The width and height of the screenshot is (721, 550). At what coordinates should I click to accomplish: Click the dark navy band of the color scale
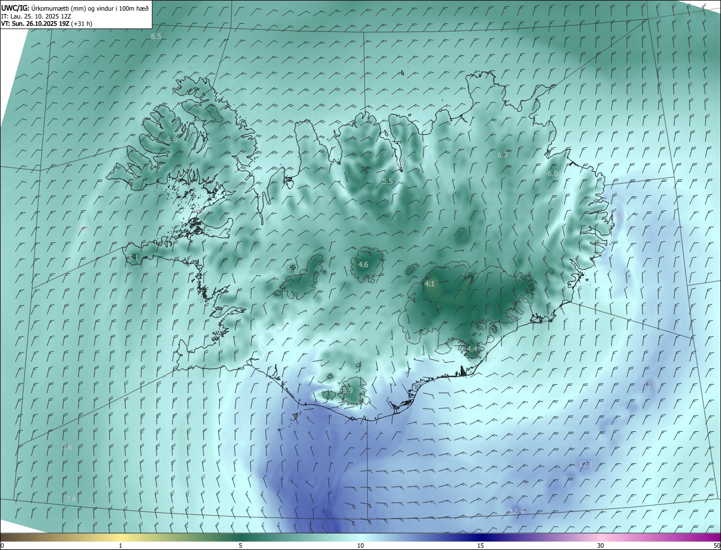[480, 538]
